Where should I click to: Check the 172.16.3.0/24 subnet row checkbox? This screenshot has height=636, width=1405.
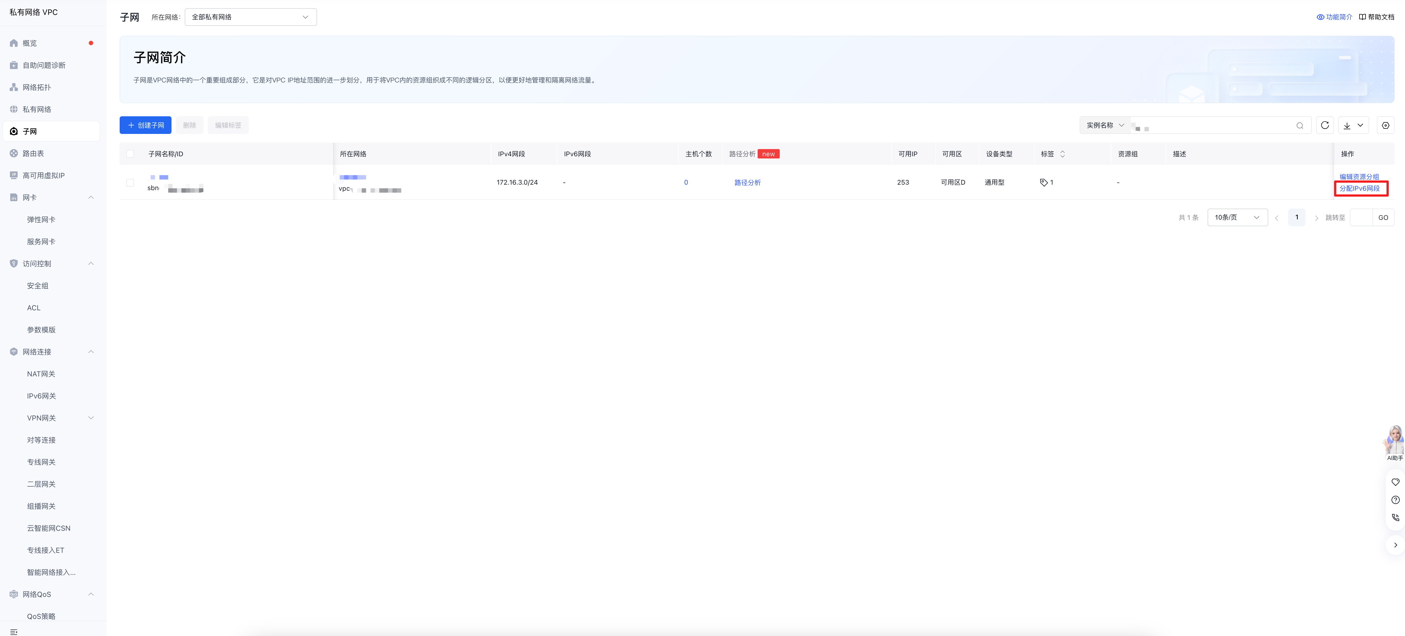point(130,183)
